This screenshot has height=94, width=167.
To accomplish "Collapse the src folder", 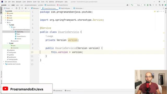I will (x=6, y=22).
